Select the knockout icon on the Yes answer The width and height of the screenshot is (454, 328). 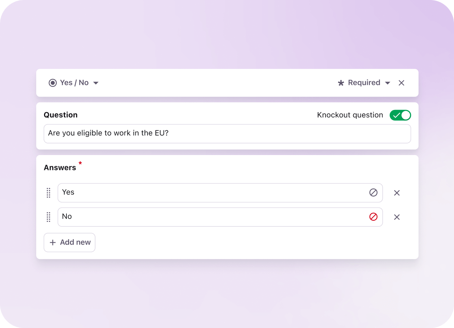pos(373,192)
